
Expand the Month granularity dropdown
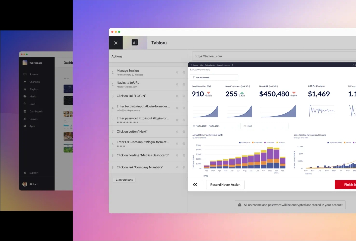(x=264, y=126)
